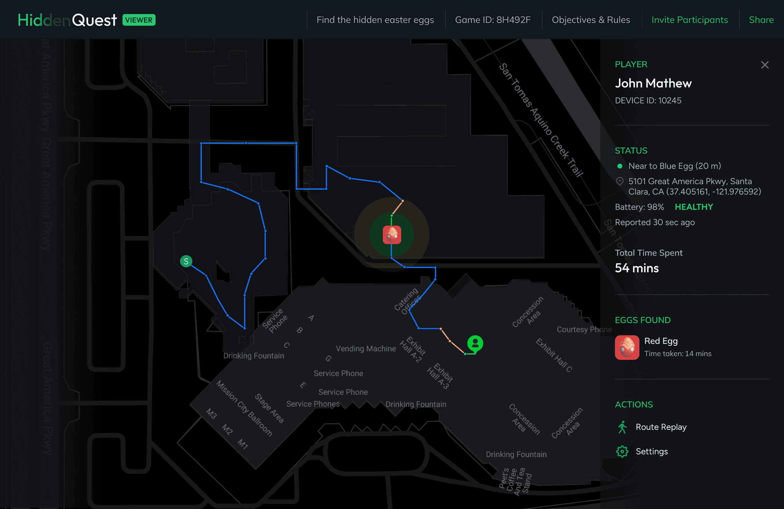Screen dimensions: 784x509
Task: Open Invite Participants link
Action: [689, 20]
